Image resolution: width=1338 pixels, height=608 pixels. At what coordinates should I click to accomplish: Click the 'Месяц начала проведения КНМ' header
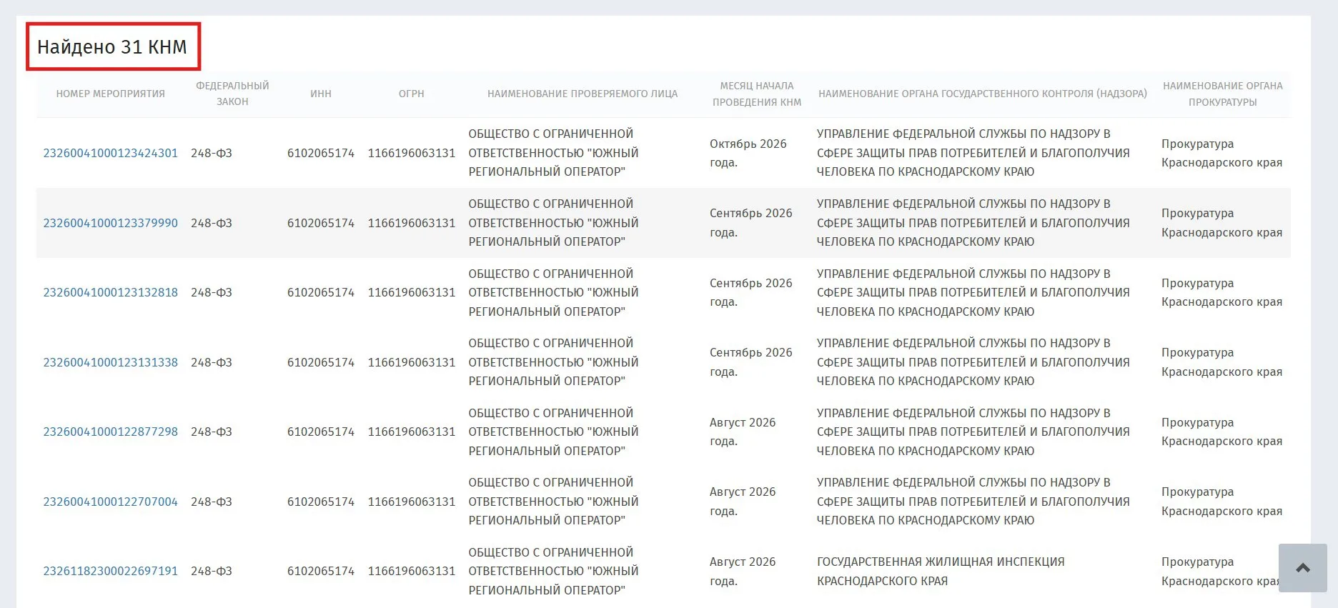click(757, 94)
